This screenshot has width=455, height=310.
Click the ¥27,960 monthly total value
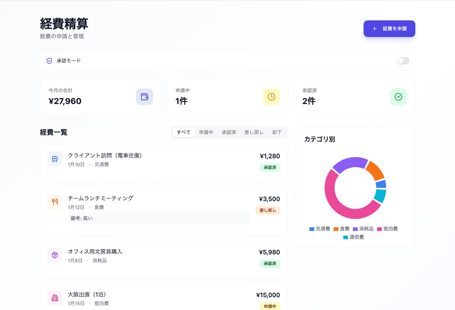click(x=65, y=101)
